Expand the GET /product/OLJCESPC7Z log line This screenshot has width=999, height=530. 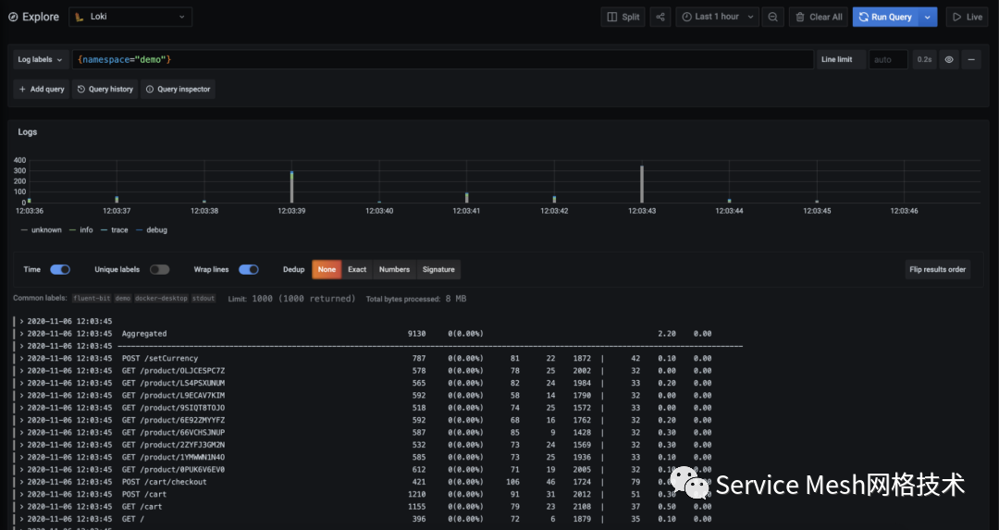click(21, 371)
